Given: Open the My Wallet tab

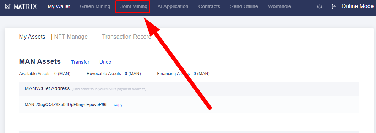Looking at the screenshot, I should [59, 6].
